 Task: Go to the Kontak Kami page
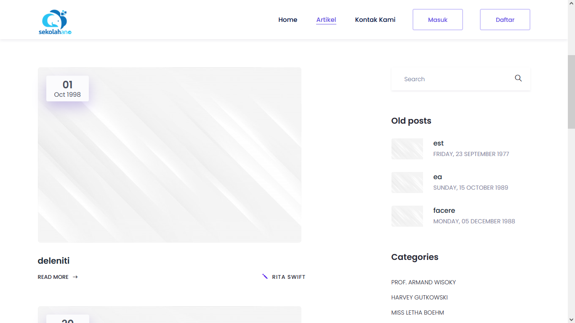[x=375, y=20]
